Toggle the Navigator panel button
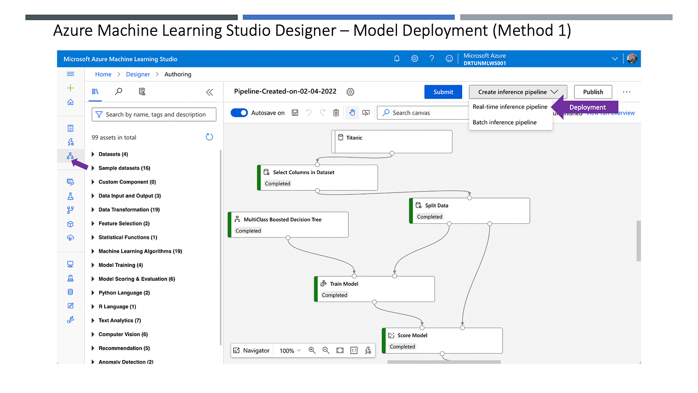The width and height of the screenshot is (698, 393). [252, 351]
